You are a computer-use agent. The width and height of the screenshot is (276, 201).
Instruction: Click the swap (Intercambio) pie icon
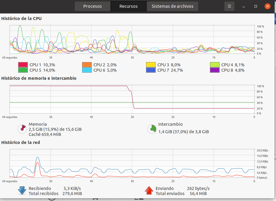pos(152,129)
